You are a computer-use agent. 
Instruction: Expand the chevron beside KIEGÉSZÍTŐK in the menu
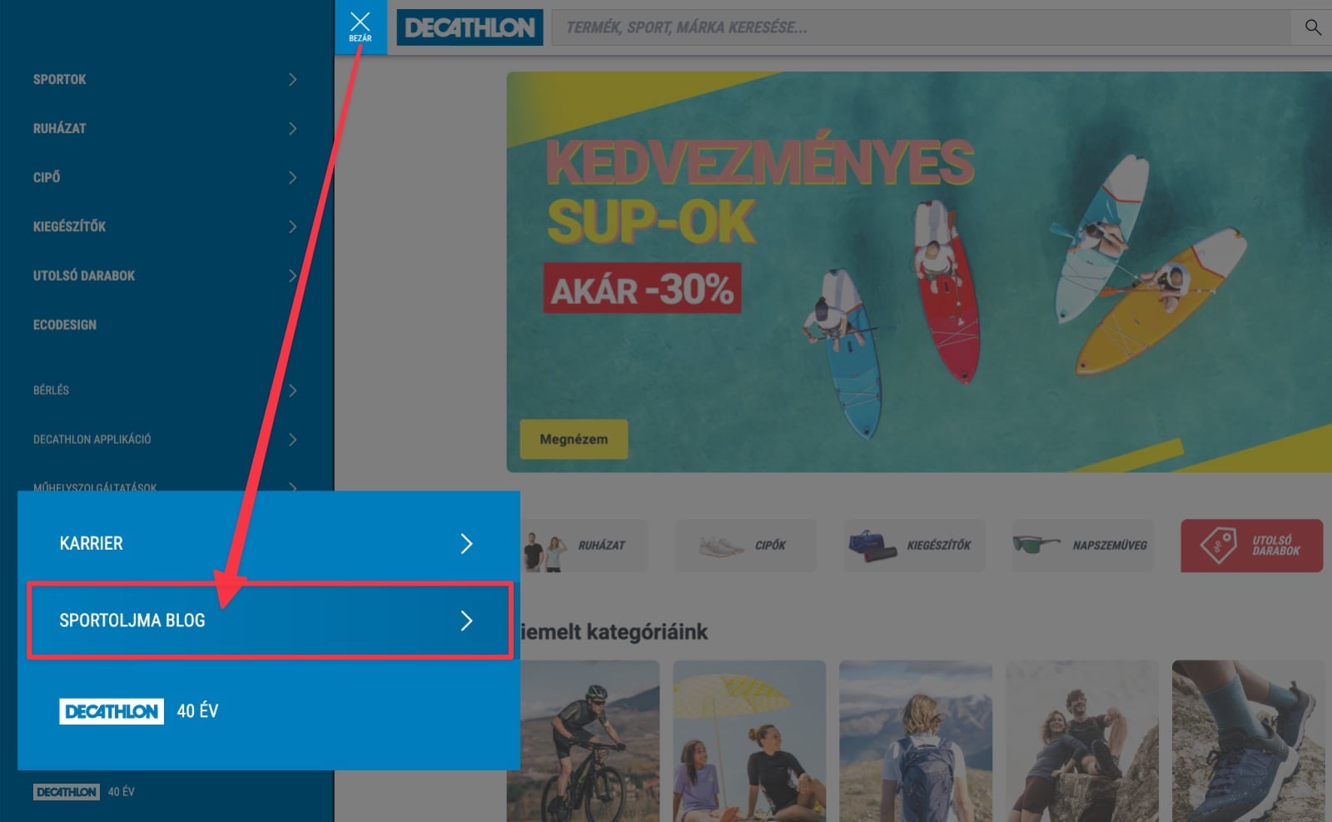292,227
